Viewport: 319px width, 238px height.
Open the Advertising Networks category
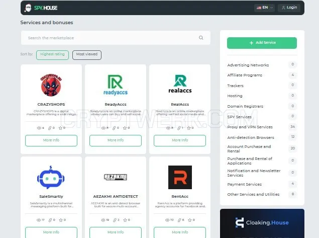coord(262,65)
